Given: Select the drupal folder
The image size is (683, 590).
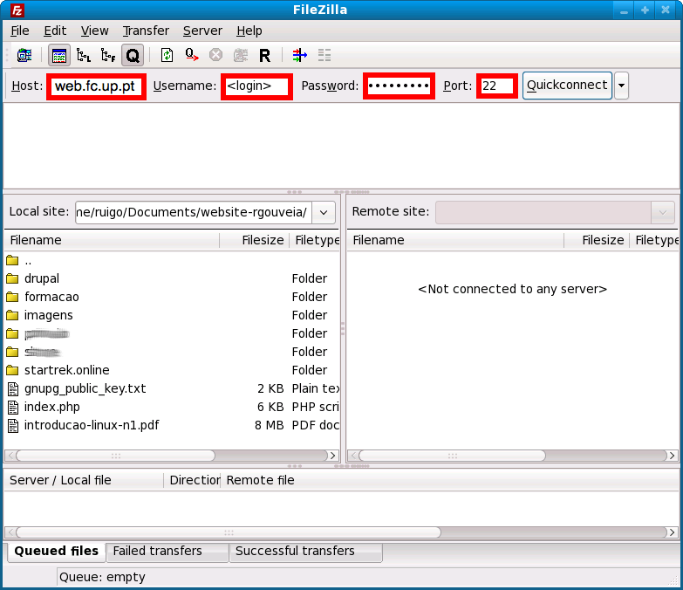Looking at the screenshot, I should (x=172, y=278).
